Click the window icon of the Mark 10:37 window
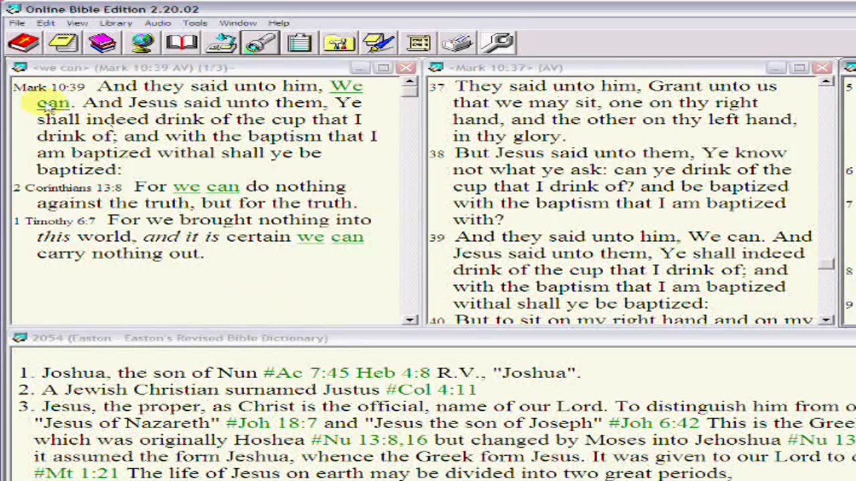The height and width of the screenshot is (481, 856). pyautogui.click(x=436, y=67)
